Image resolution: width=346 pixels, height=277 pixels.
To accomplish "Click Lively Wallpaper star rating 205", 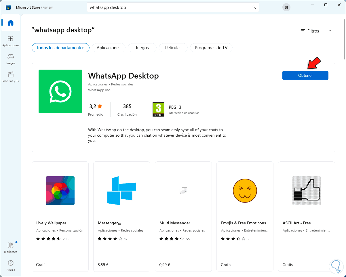I will [52, 239].
